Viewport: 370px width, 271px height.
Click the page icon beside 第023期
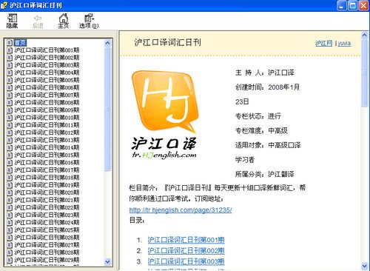click(x=10, y=215)
